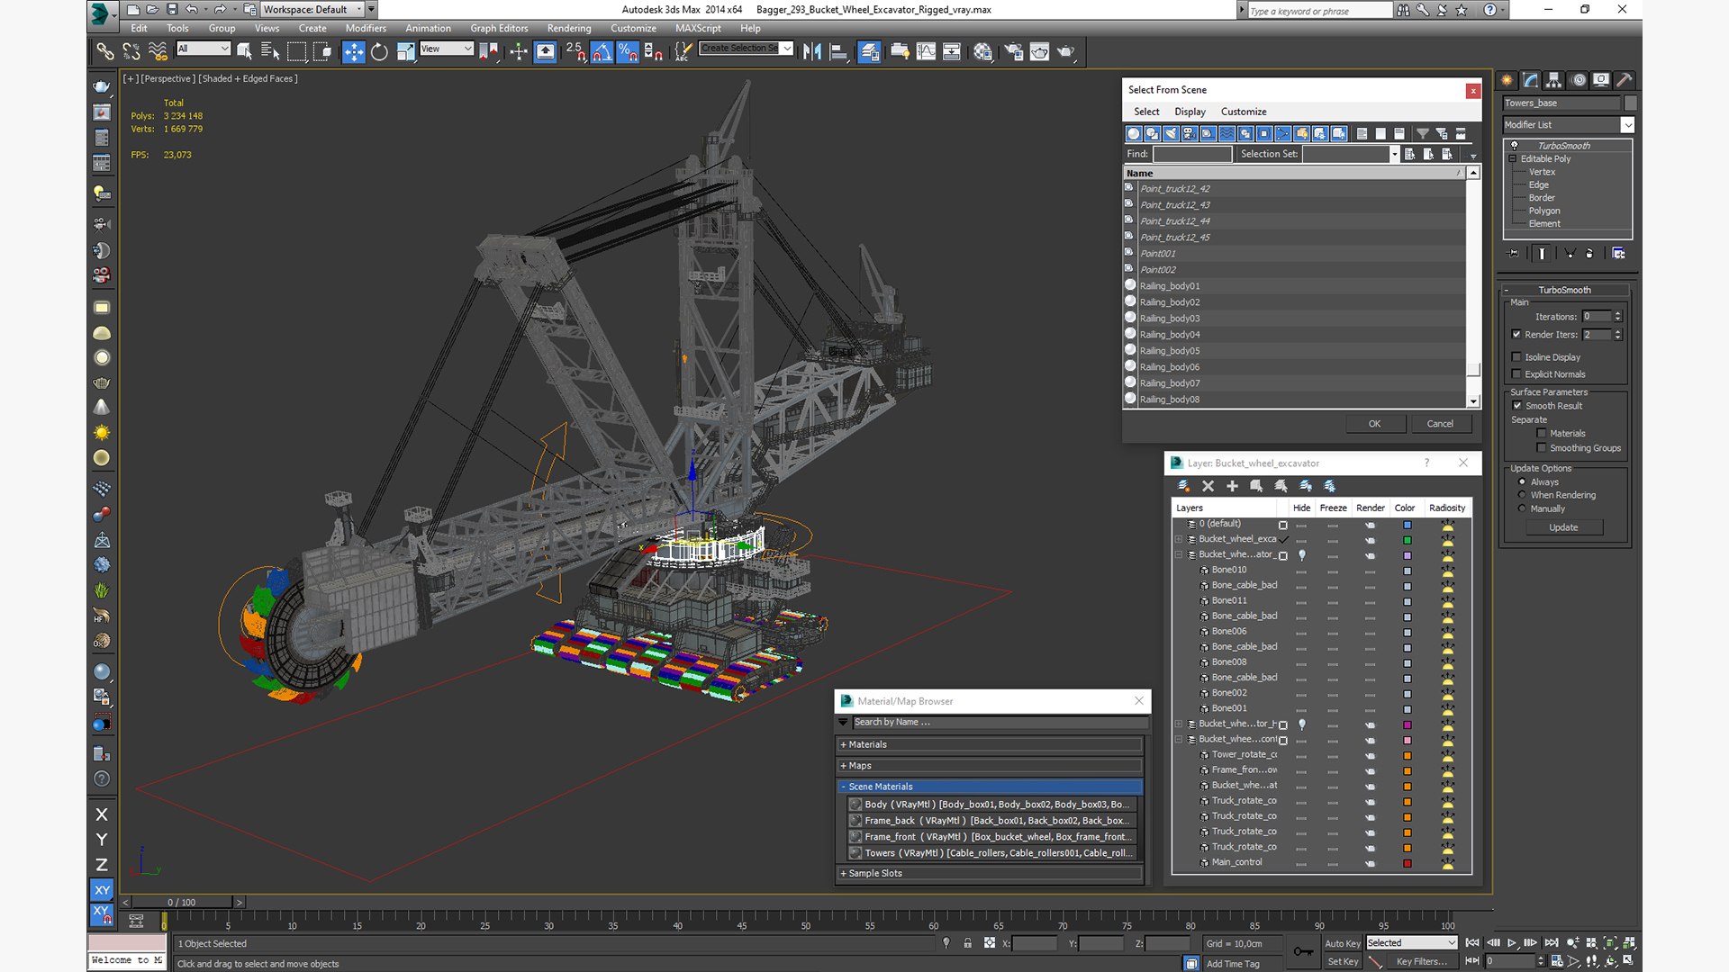Click the Bind to Space Warp icon

coord(158,51)
